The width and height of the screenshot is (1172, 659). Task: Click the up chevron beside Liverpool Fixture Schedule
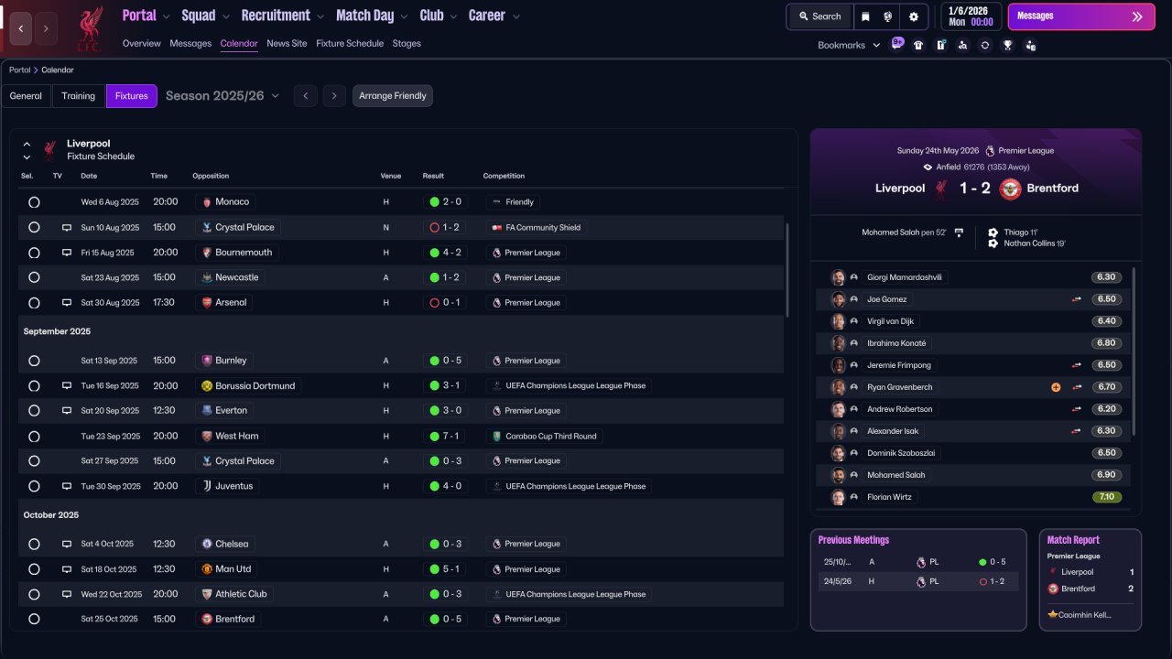pyautogui.click(x=27, y=145)
